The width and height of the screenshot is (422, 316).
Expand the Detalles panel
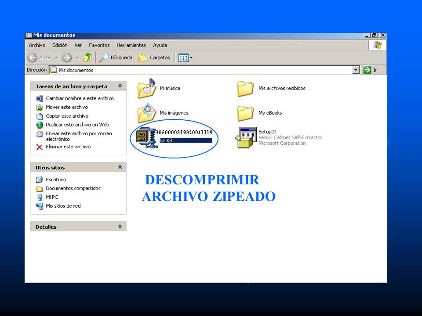(120, 226)
